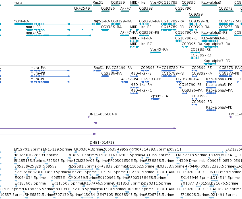
Task: Click the 'CG8273-PA' protein label
Action: [x=229, y=68]
